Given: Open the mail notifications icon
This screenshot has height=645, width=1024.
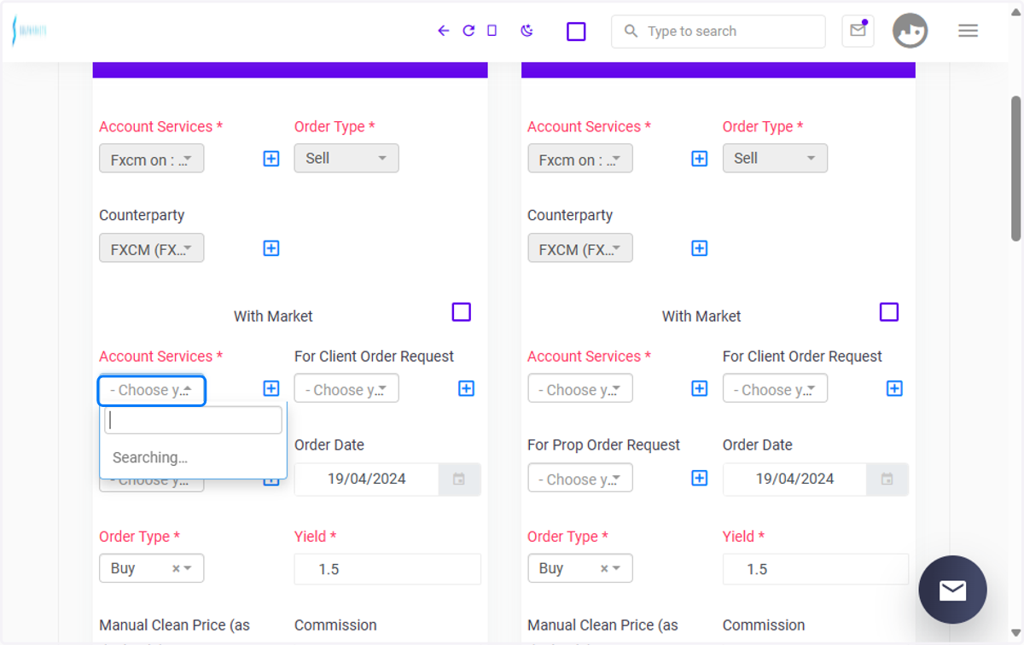Looking at the screenshot, I should 858,31.
